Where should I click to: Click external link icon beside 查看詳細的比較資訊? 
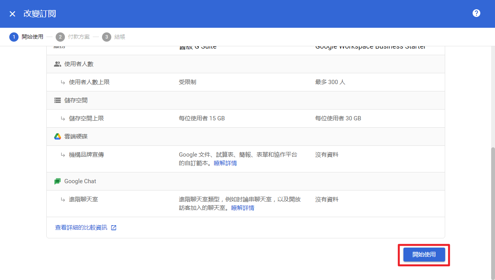pos(114,228)
